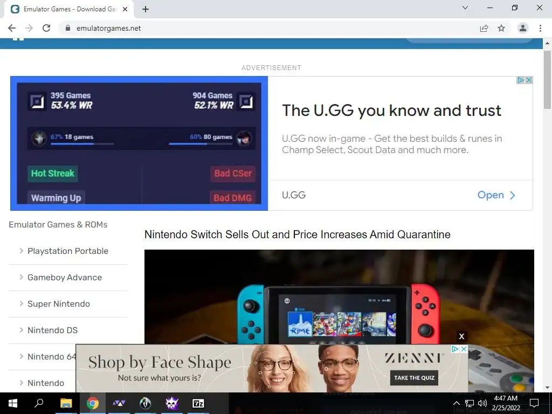Click the AdChoices icon on U.GG ad
The height and width of the screenshot is (414, 552).
[520, 80]
